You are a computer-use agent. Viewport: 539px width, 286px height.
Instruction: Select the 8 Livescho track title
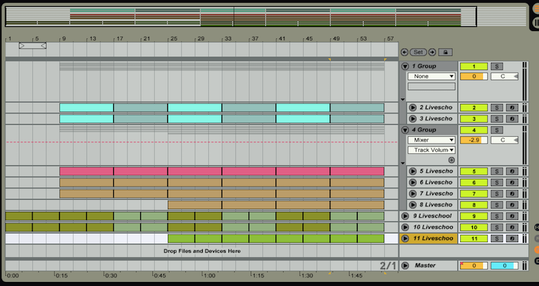(x=436, y=205)
